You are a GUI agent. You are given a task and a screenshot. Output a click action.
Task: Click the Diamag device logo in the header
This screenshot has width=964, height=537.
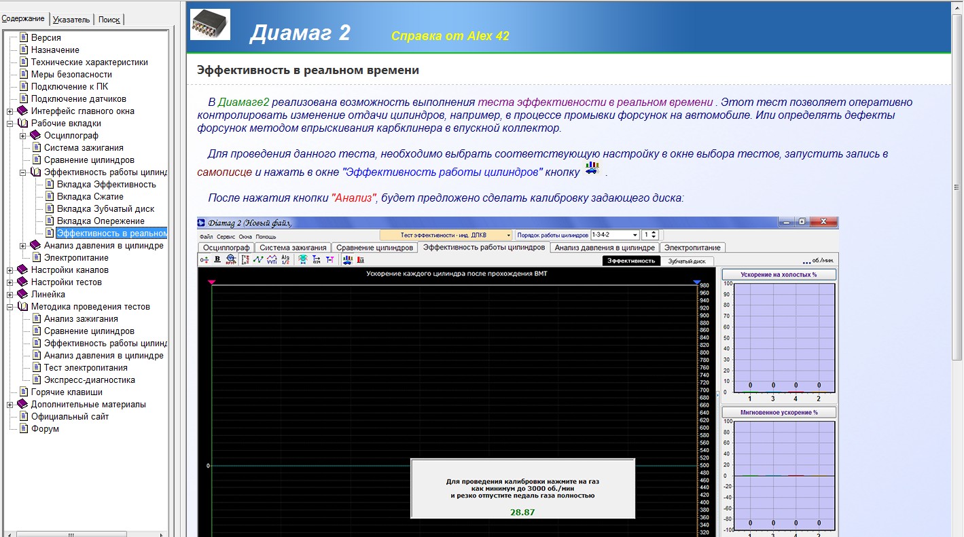(210, 24)
